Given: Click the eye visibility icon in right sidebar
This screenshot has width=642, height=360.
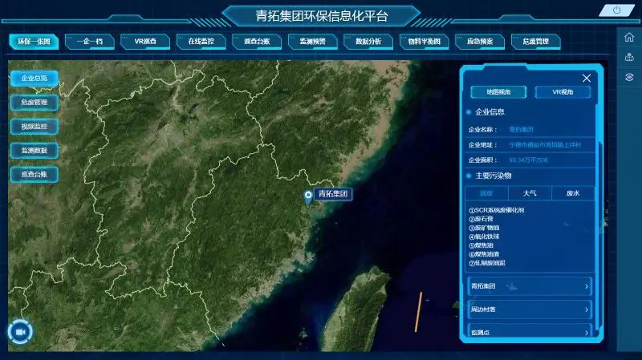Looking at the screenshot, I should point(629,77).
